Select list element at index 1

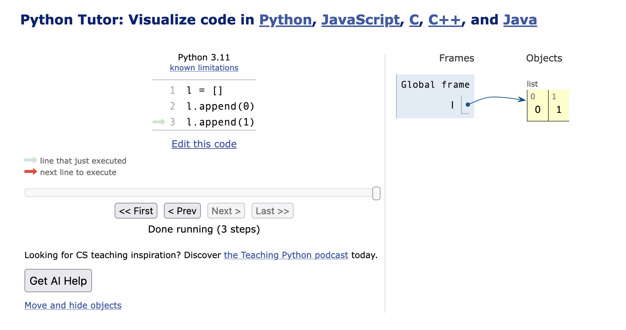click(559, 106)
